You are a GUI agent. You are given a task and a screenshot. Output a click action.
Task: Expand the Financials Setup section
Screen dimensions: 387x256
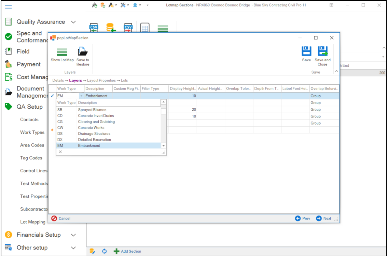click(x=73, y=235)
